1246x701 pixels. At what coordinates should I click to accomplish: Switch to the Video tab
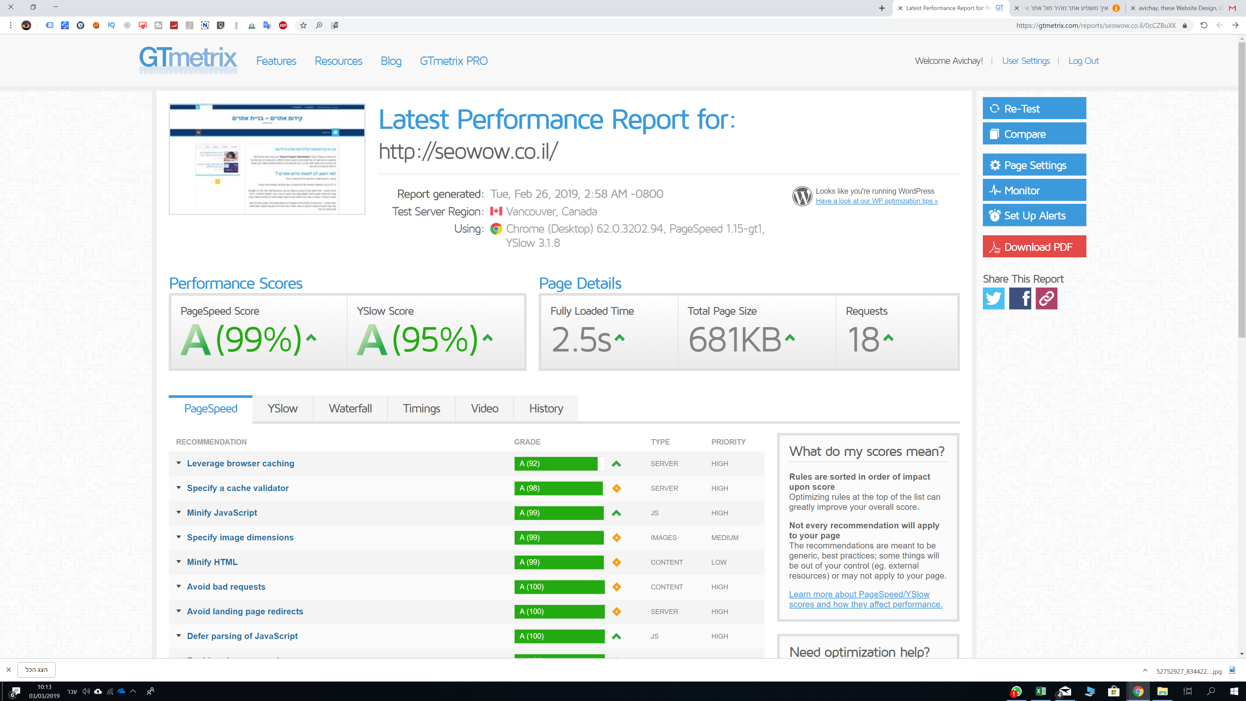(484, 409)
